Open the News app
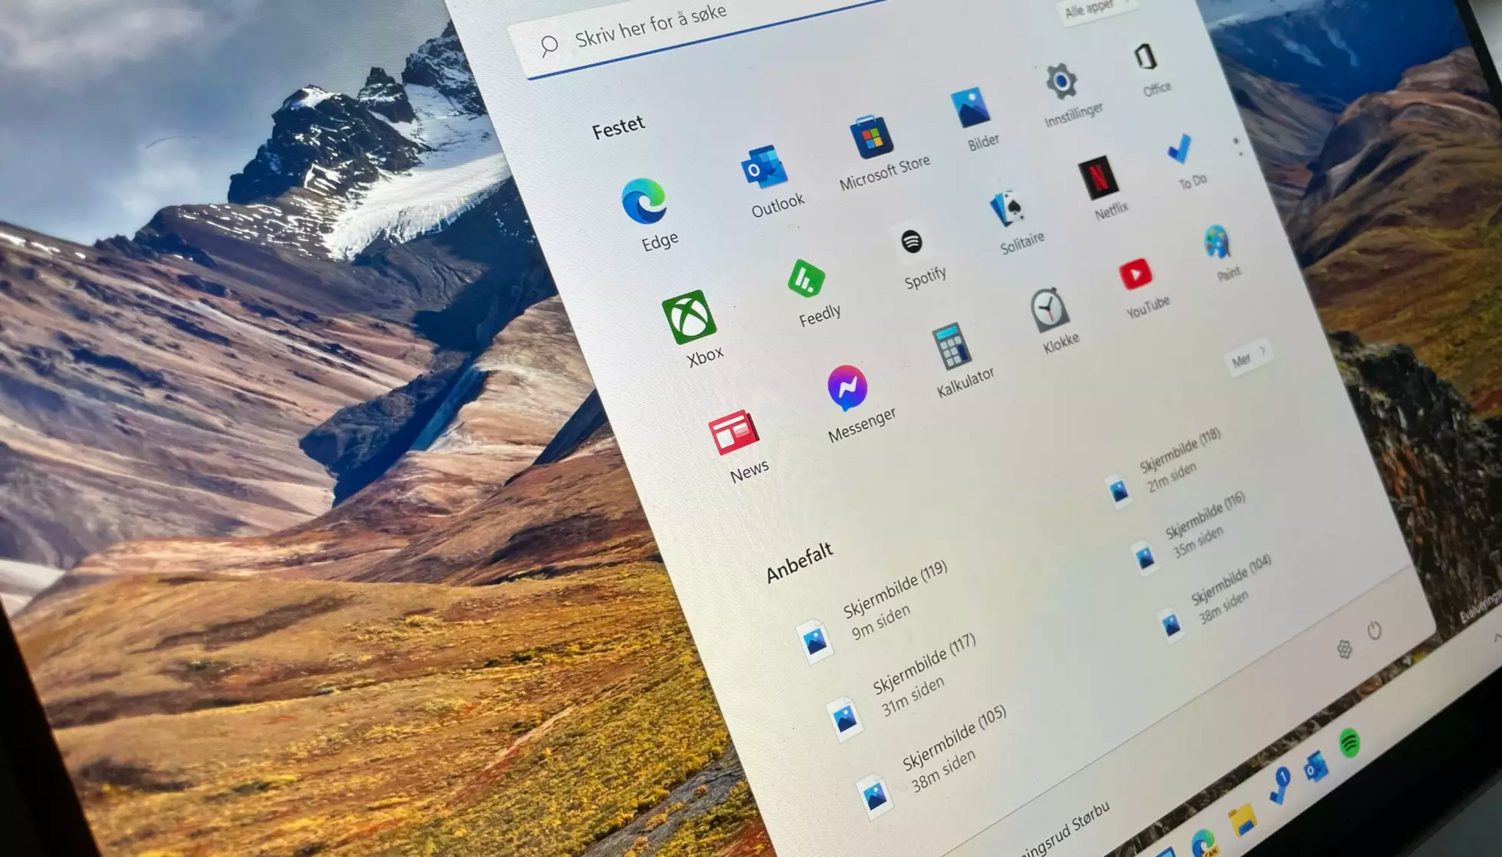 pyautogui.click(x=732, y=432)
